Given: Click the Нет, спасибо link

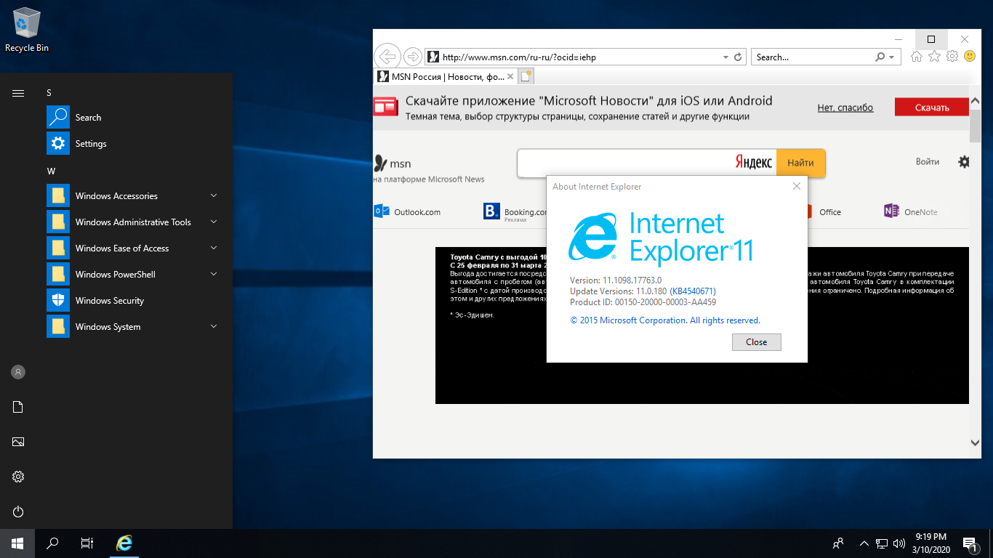Looking at the screenshot, I should pos(845,108).
